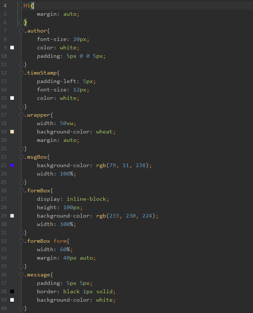Collapse the .message rule block

click(x=21, y=275)
